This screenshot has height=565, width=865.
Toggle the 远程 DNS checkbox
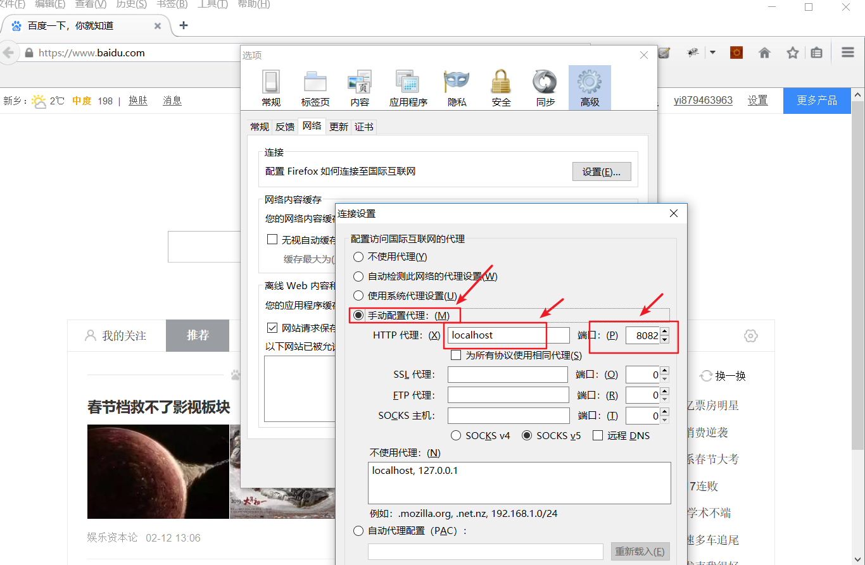[598, 435]
